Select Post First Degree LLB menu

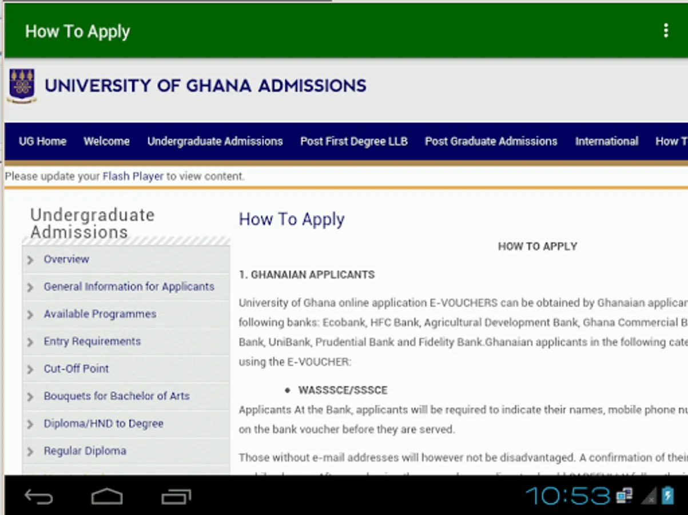point(354,141)
